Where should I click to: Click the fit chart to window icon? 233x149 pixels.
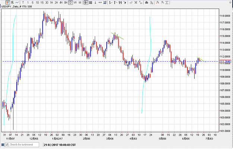point(167,3)
